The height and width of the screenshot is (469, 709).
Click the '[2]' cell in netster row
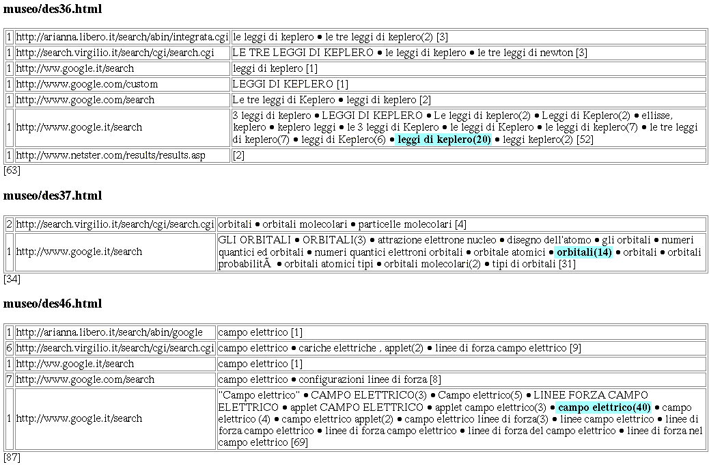(x=238, y=155)
